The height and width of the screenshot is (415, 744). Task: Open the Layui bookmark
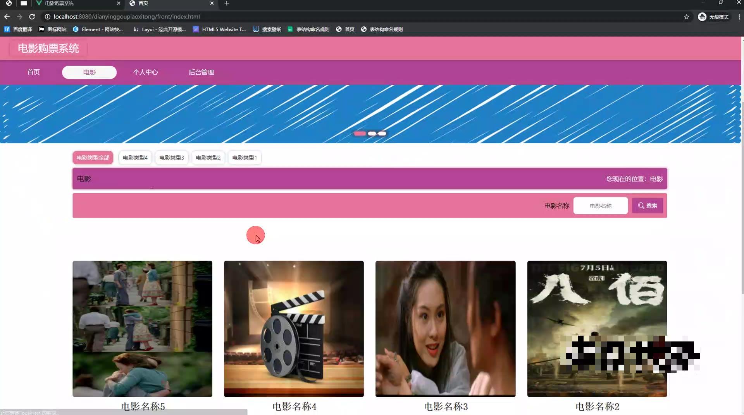point(160,29)
